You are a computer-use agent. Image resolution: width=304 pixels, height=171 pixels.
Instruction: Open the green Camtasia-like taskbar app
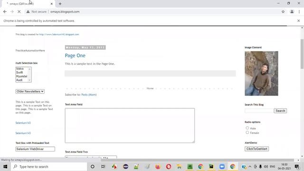[x=190, y=167]
